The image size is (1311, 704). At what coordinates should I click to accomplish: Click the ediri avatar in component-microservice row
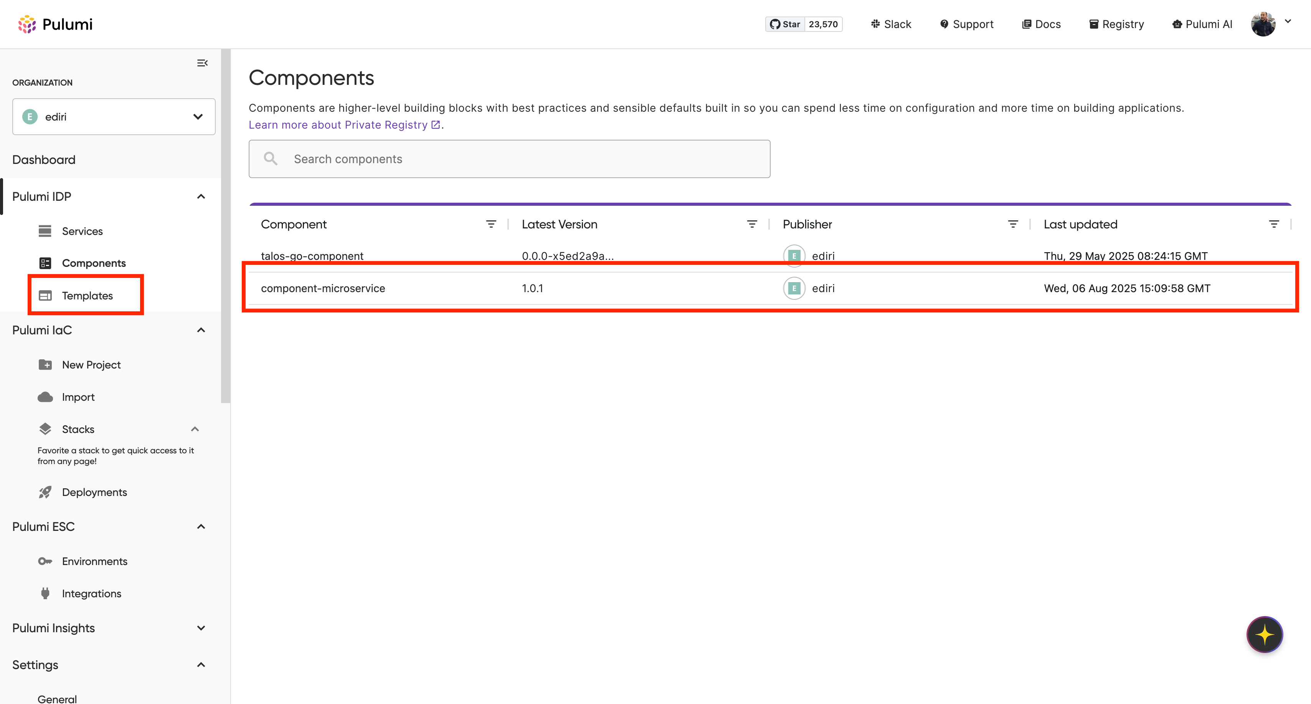click(x=794, y=289)
